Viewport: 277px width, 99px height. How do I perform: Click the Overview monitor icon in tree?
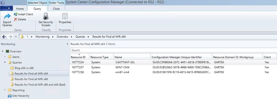(7, 51)
